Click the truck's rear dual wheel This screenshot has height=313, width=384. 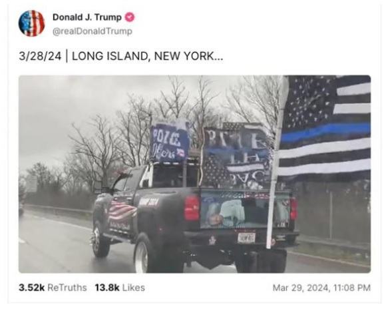144,253
